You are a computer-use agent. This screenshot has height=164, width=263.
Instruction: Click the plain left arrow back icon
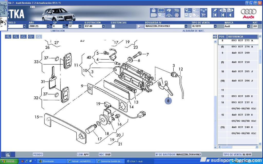pyautogui.click(x=230, y=15)
